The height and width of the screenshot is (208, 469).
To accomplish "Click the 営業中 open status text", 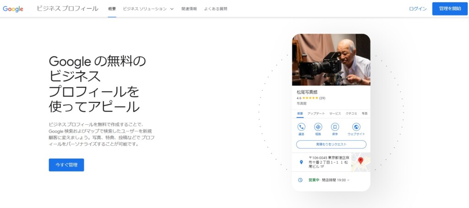I will pyautogui.click(x=314, y=180).
